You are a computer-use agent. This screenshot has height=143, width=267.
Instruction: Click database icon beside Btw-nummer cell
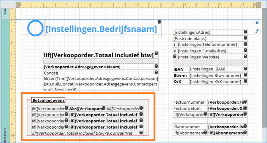(245, 75)
